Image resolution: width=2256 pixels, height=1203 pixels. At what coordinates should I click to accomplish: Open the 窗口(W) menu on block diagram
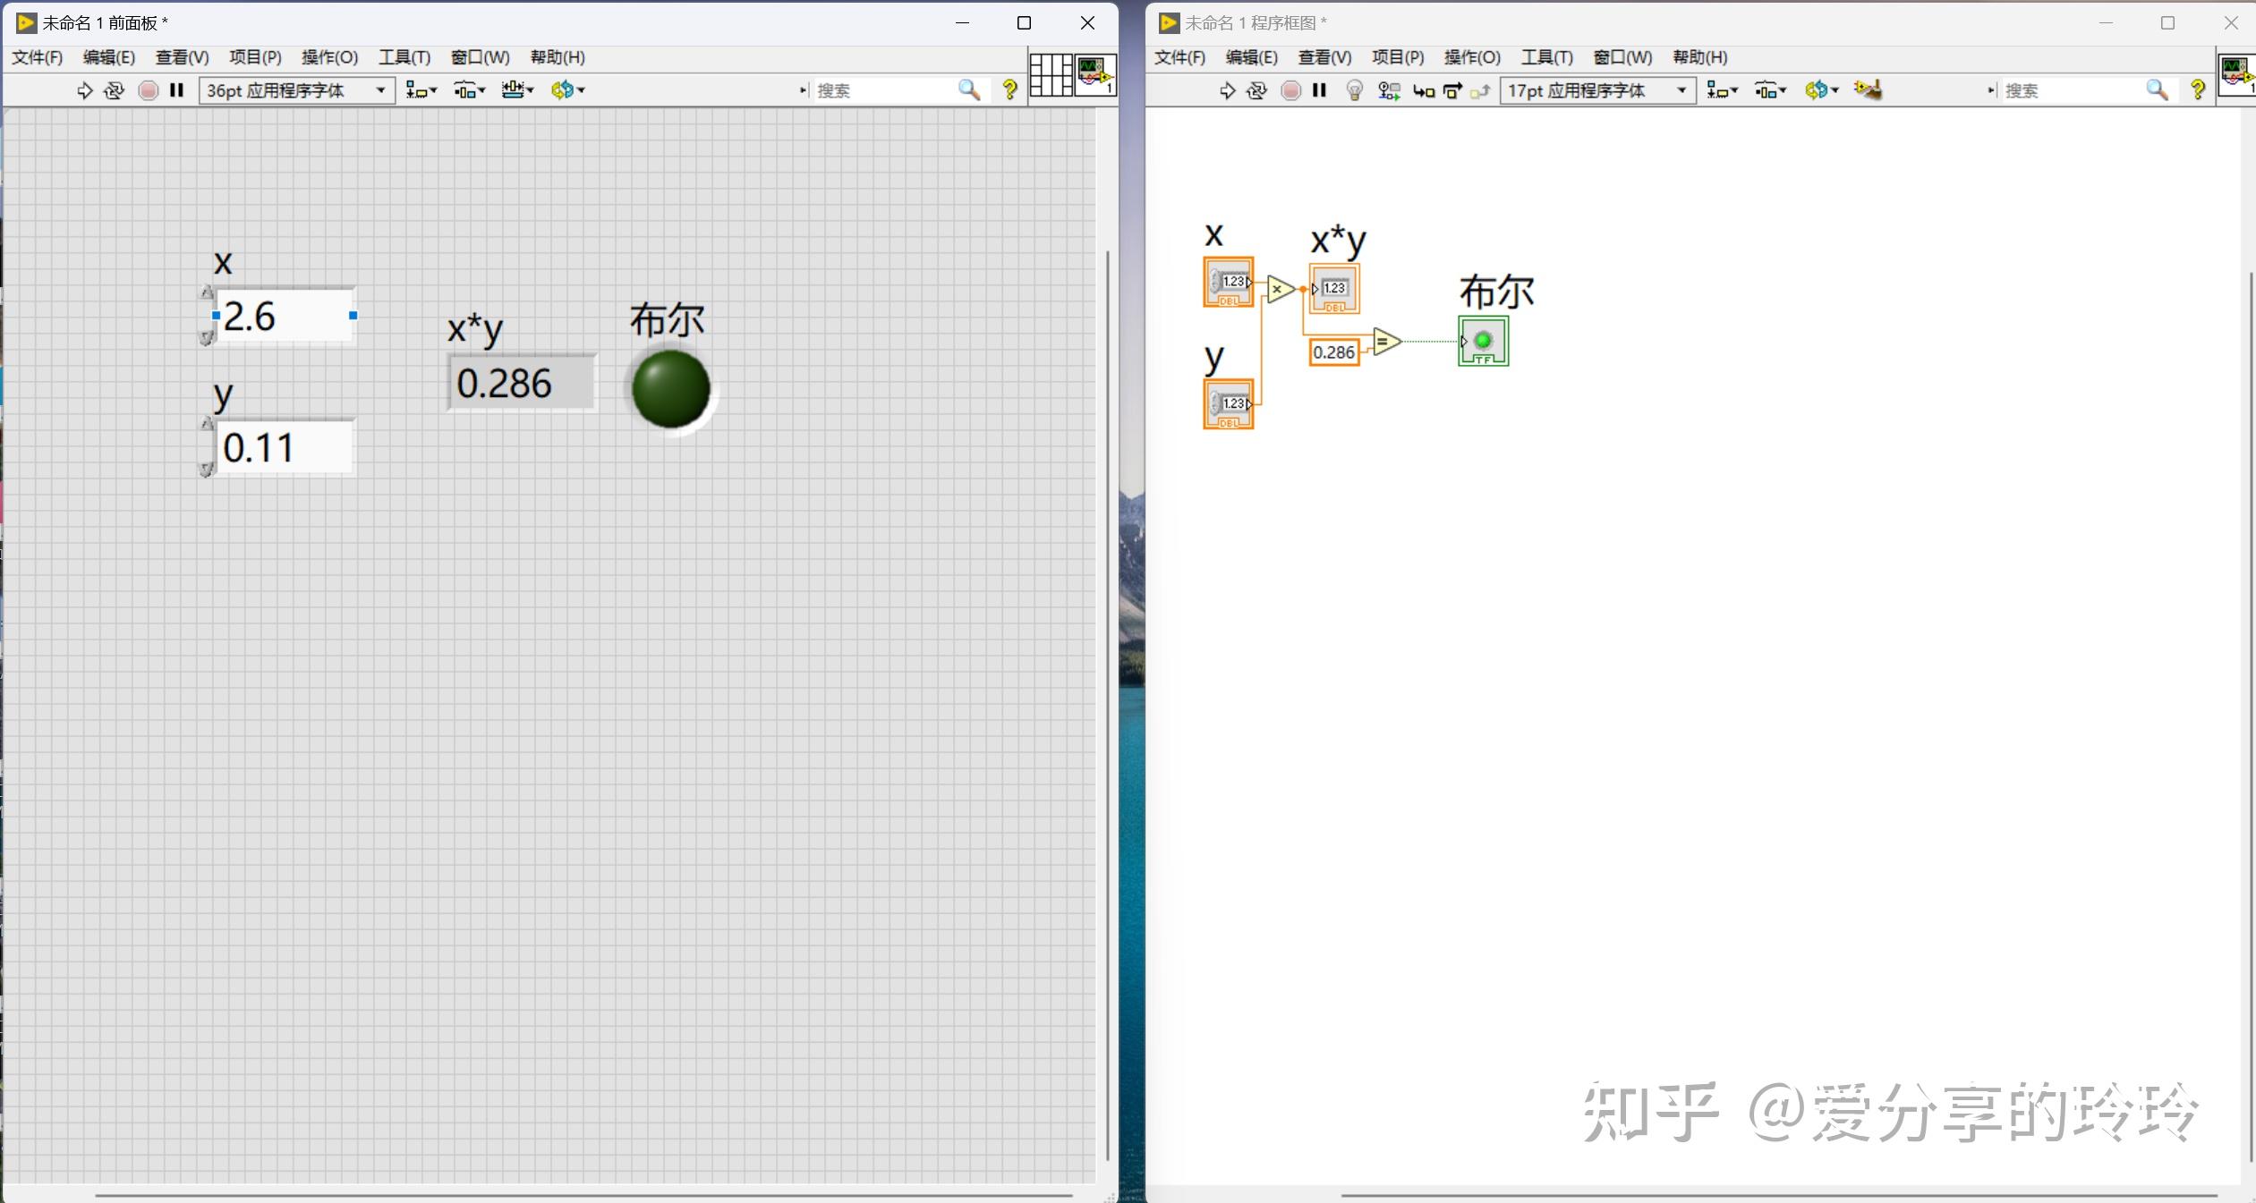[1620, 57]
